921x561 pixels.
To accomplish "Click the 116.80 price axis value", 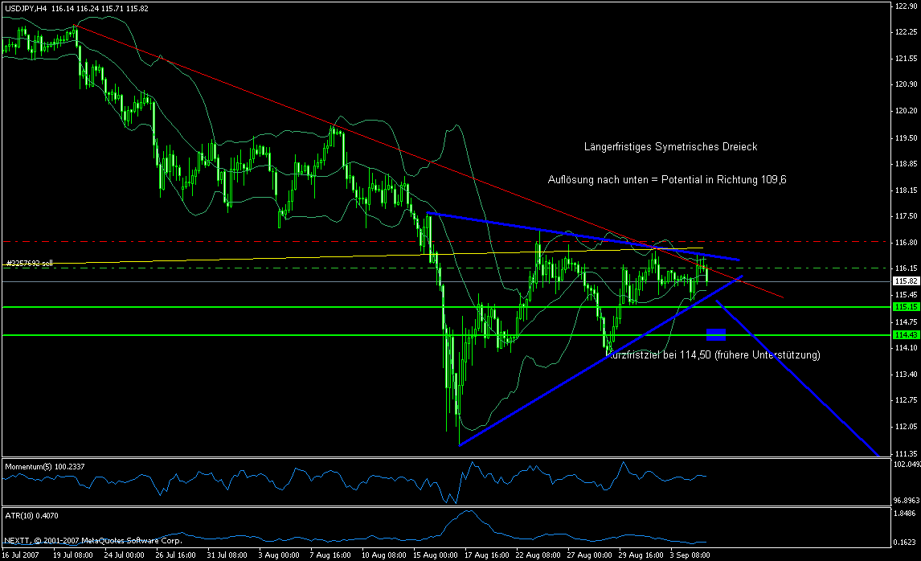I will pyautogui.click(x=907, y=242).
